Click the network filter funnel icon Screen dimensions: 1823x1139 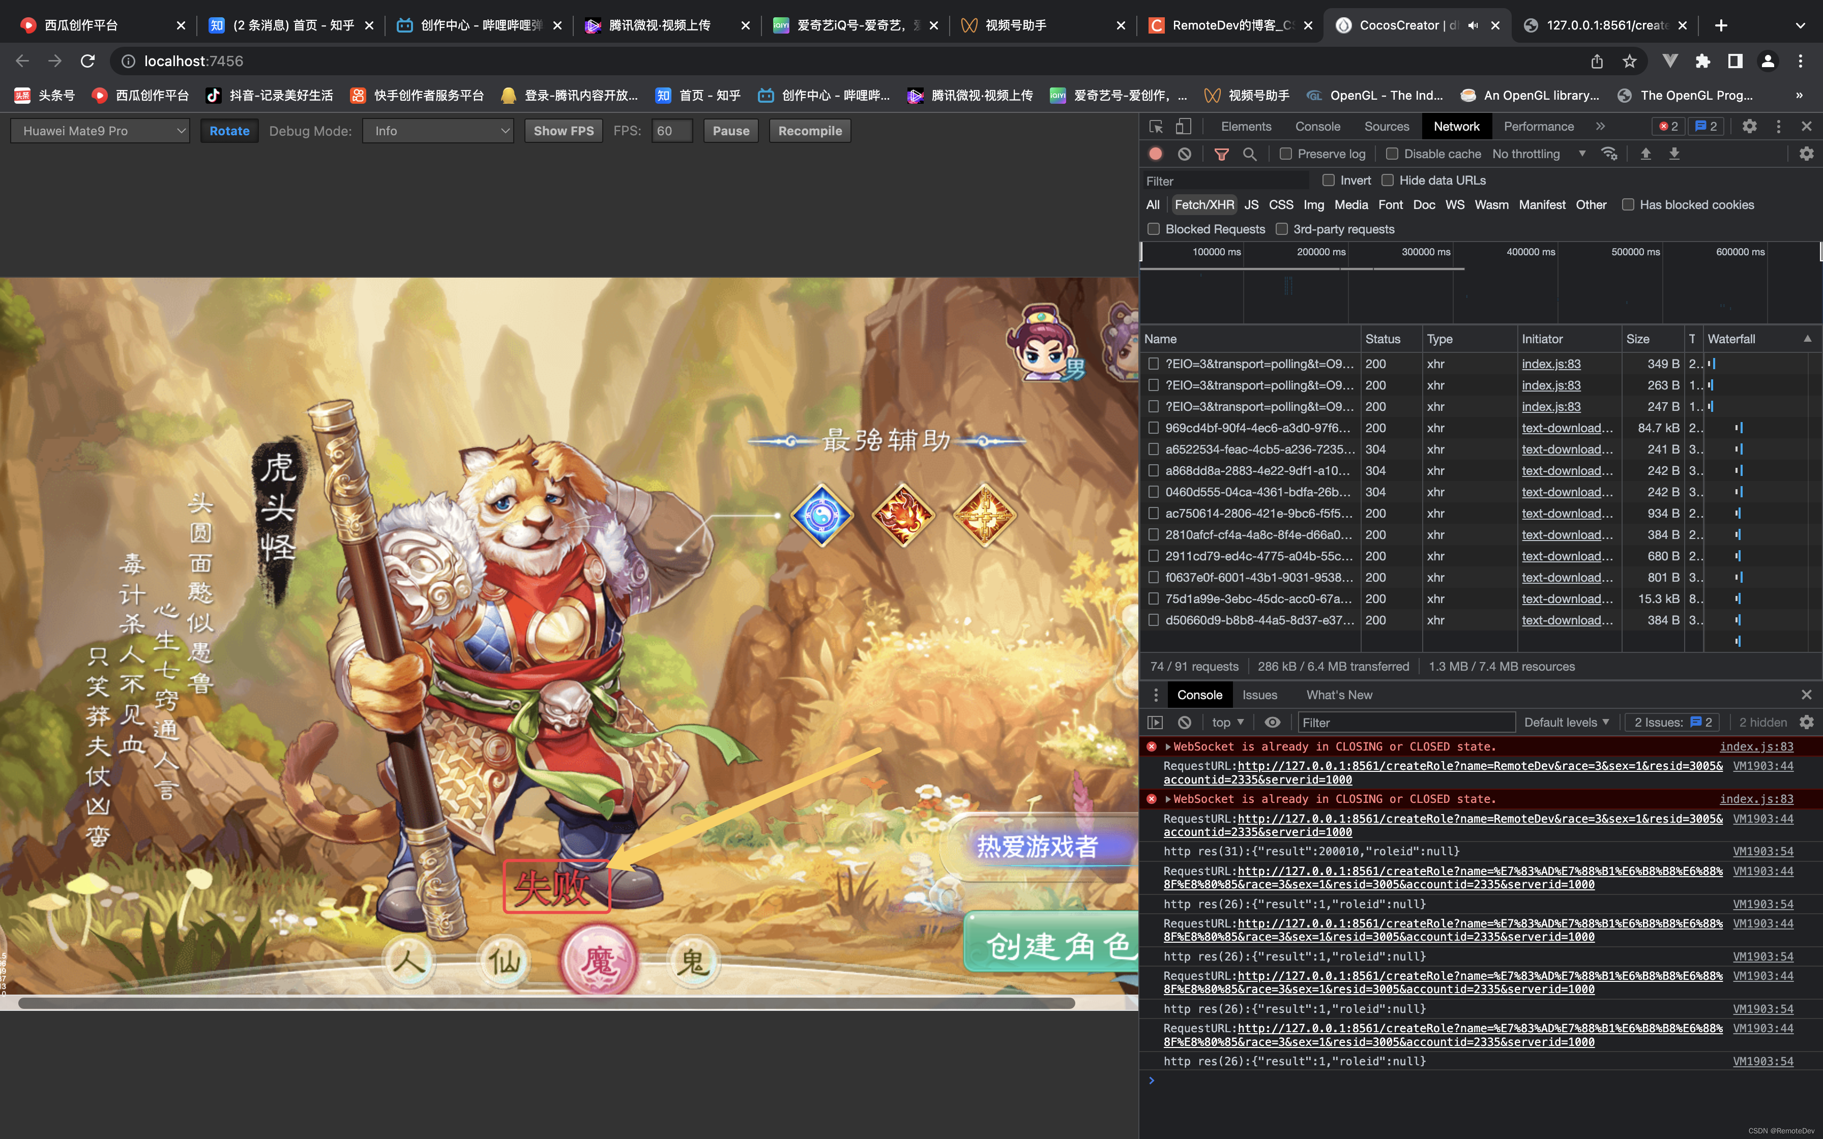(x=1221, y=154)
